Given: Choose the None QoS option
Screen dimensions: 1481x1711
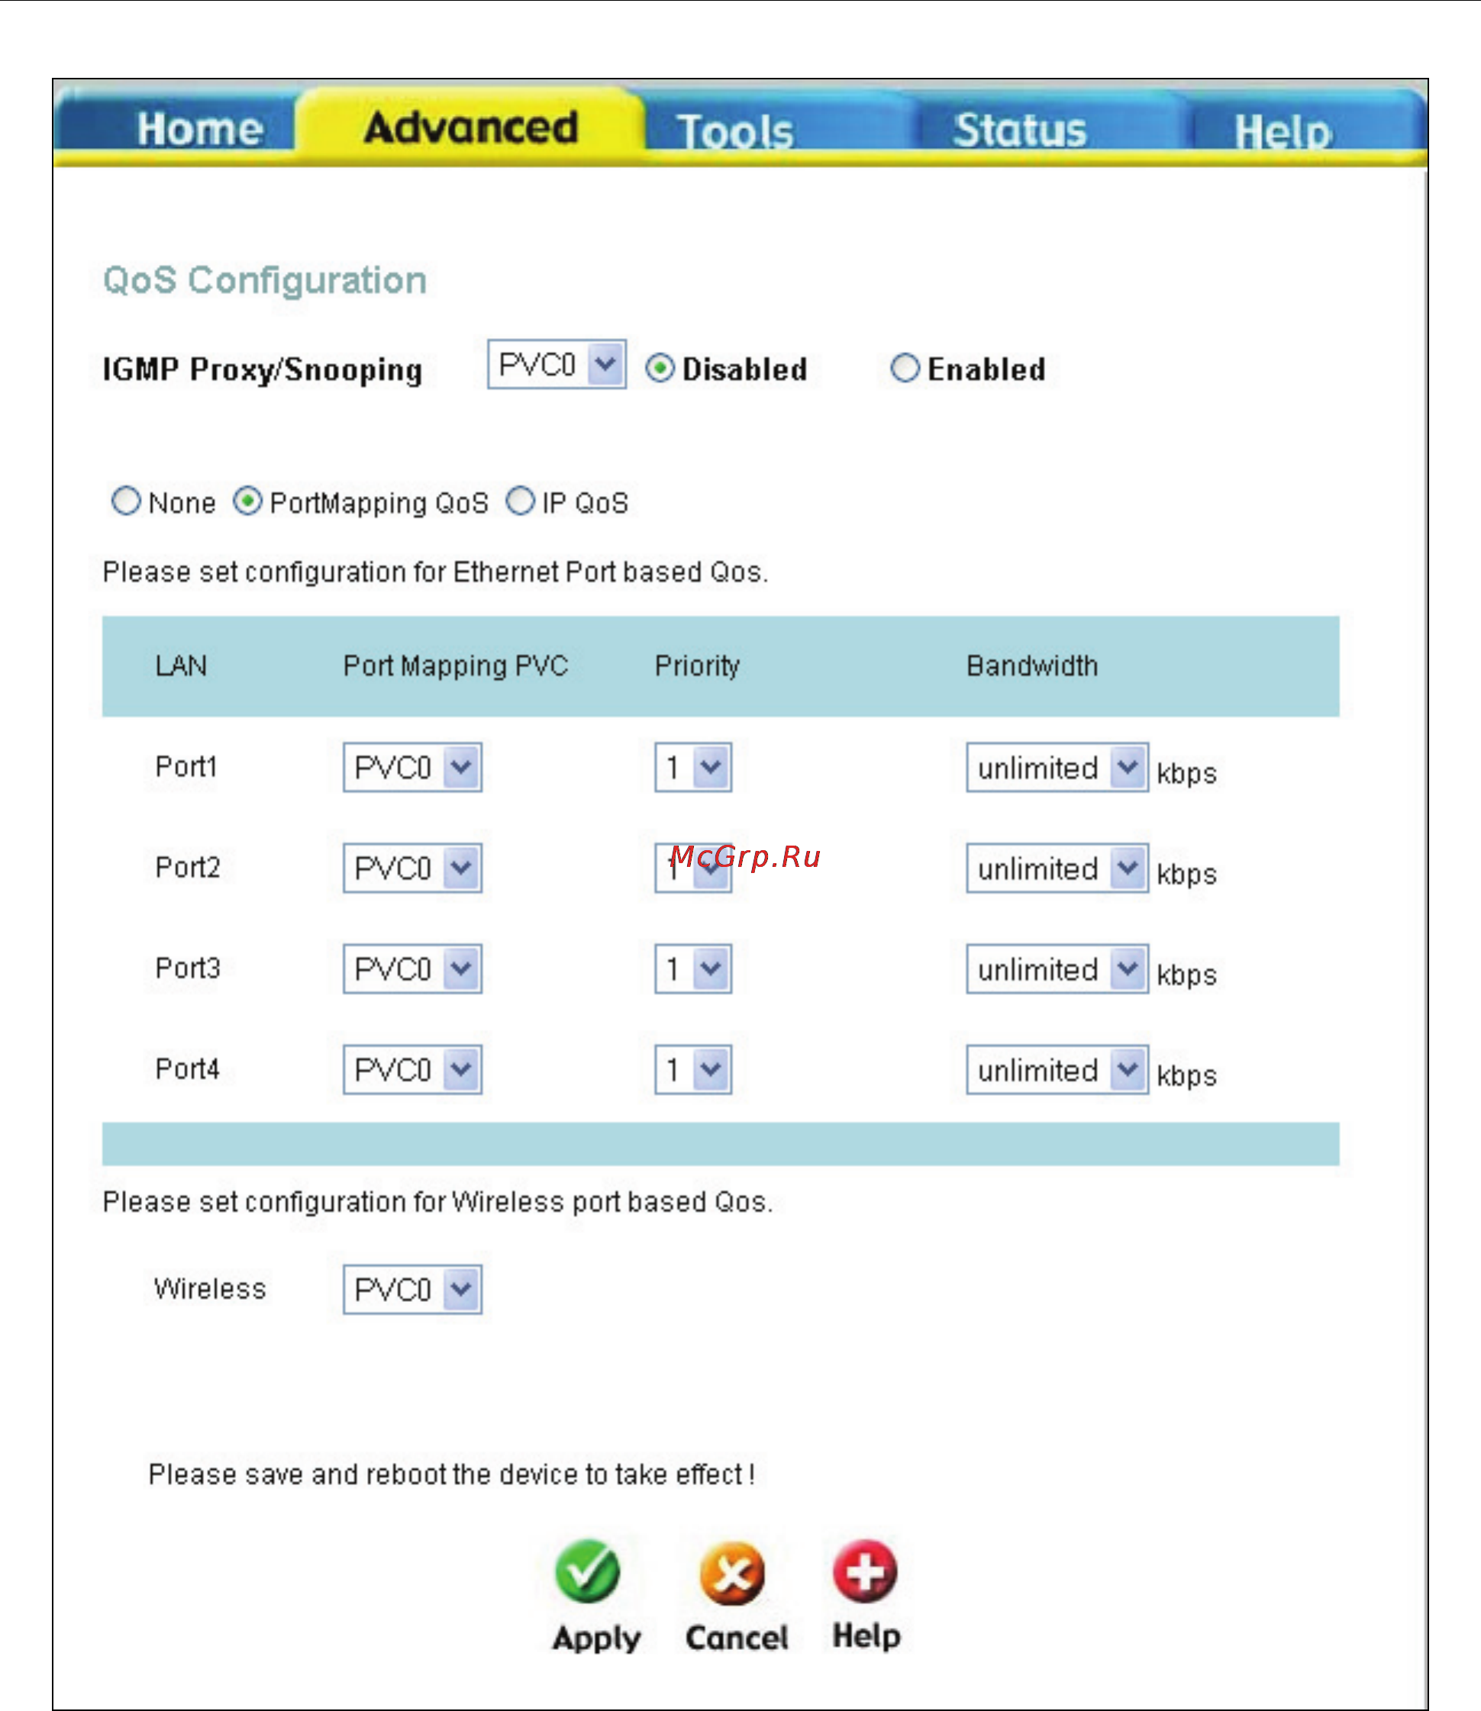Looking at the screenshot, I should click(x=126, y=501).
